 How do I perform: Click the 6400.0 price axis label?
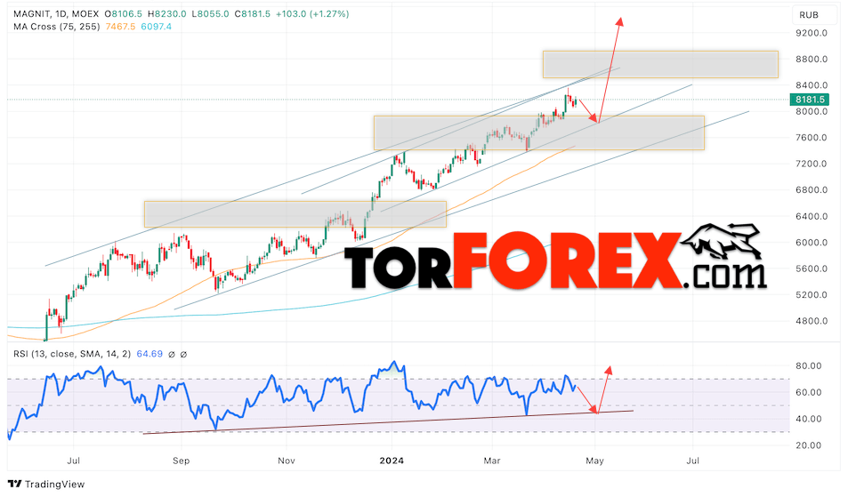coord(812,216)
